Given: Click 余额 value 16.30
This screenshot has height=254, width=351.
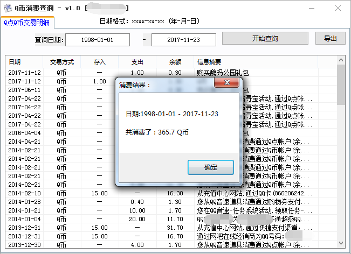Looking at the screenshot, I should (x=175, y=193).
